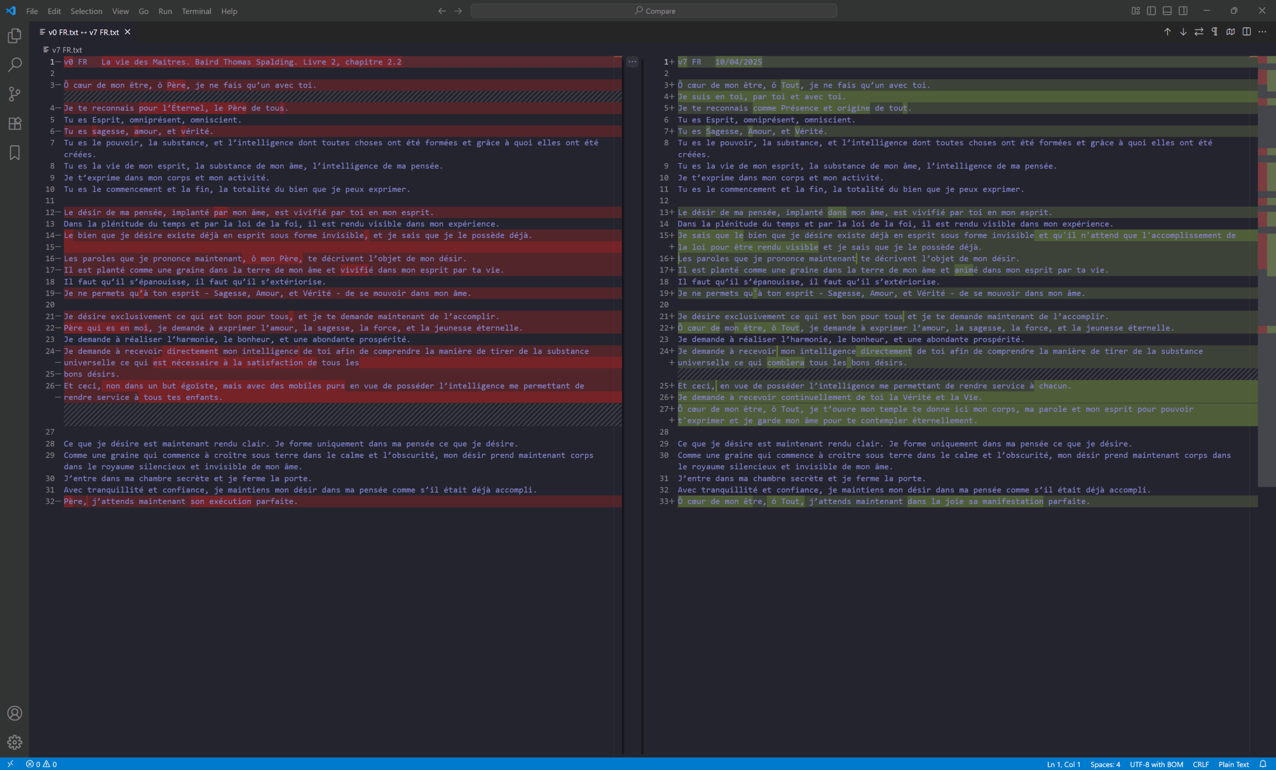Go to previous change arrow
The image size is (1276, 770).
[x=1167, y=32]
